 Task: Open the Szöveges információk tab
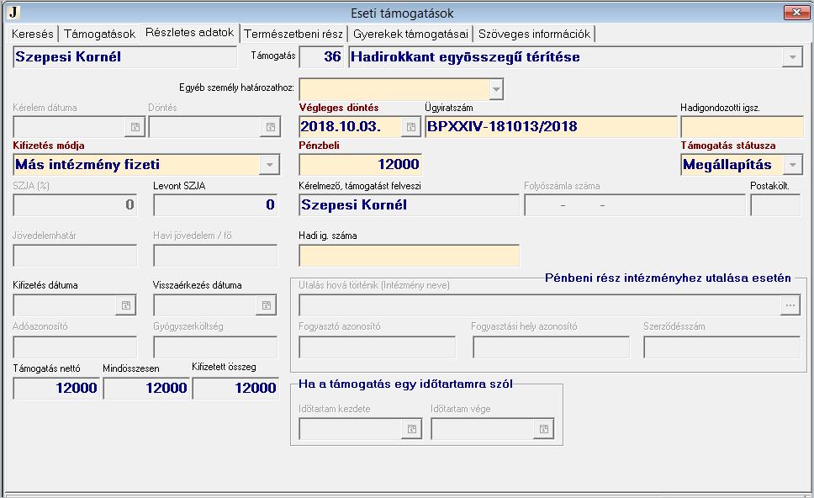[534, 34]
